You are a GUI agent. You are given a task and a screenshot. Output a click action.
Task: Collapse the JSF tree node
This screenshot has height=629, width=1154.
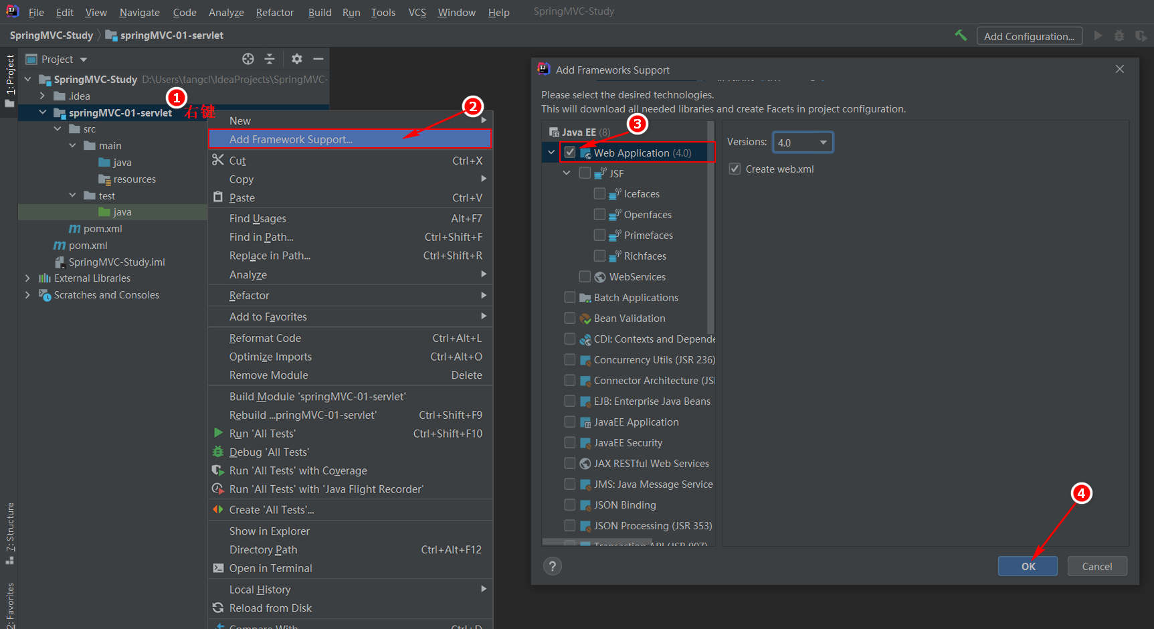click(x=567, y=173)
